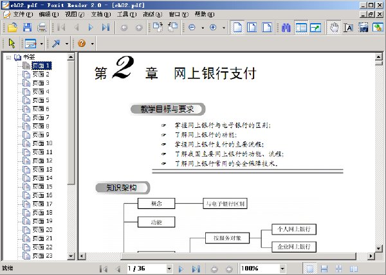386x275 pixels.
Task: Click the orange help question mark icon
Action: pyautogui.click(x=82, y=44)
